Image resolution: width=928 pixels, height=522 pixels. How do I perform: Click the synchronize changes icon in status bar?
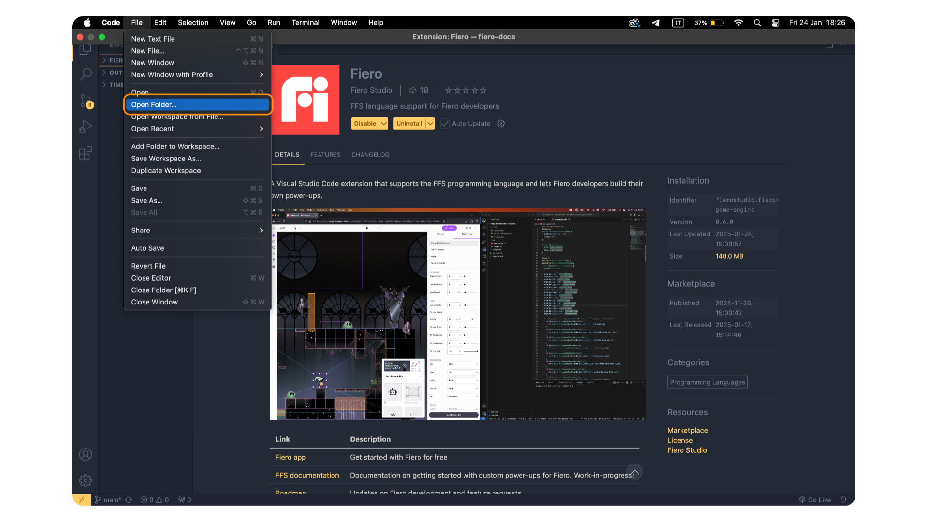[129, 500]
